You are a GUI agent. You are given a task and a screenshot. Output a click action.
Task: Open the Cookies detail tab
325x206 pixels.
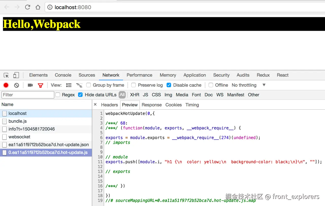tap(173, 105)
